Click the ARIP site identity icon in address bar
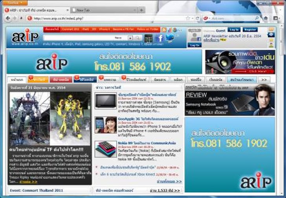This screenshot has height=198, width=286. coord(30,18)
